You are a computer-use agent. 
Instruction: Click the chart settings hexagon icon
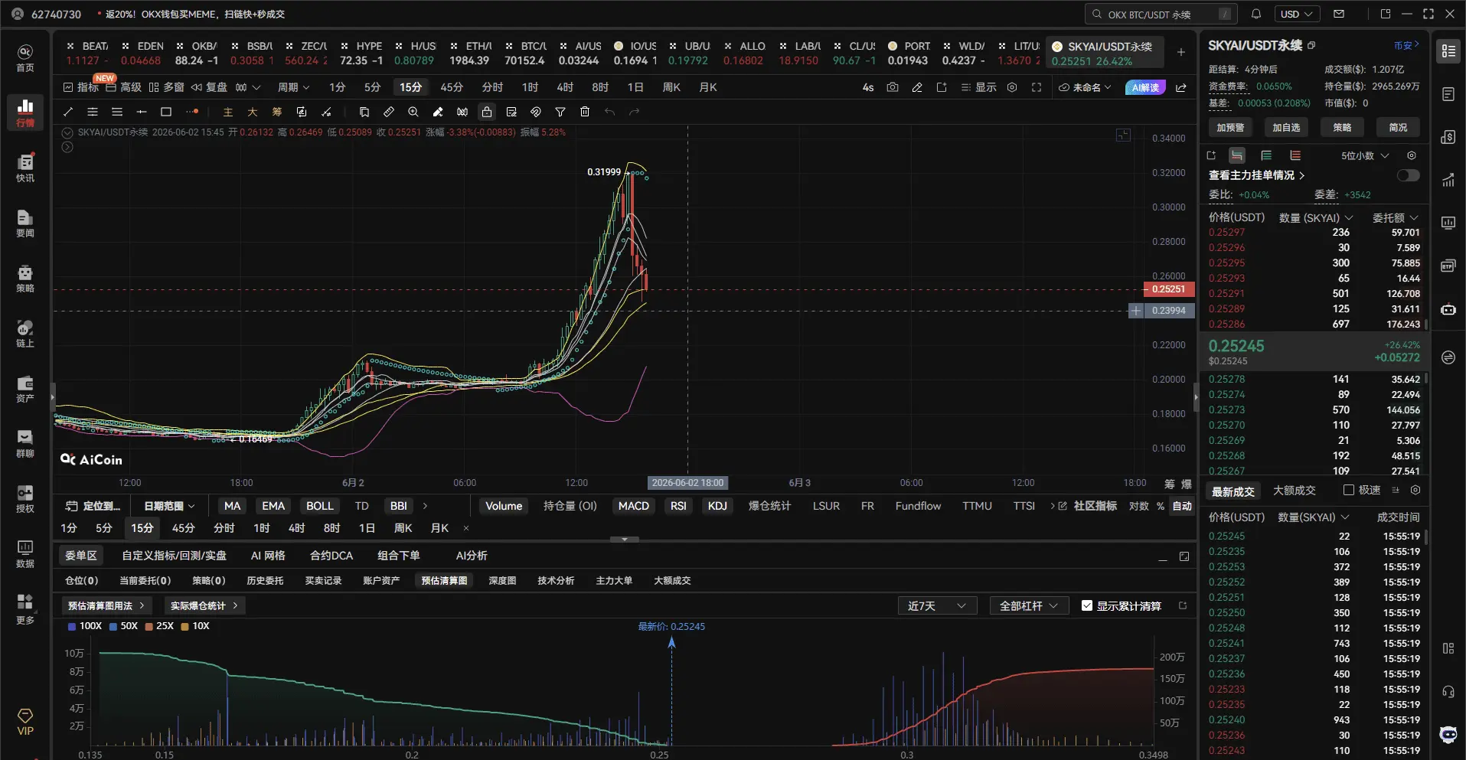point(1012,87)
